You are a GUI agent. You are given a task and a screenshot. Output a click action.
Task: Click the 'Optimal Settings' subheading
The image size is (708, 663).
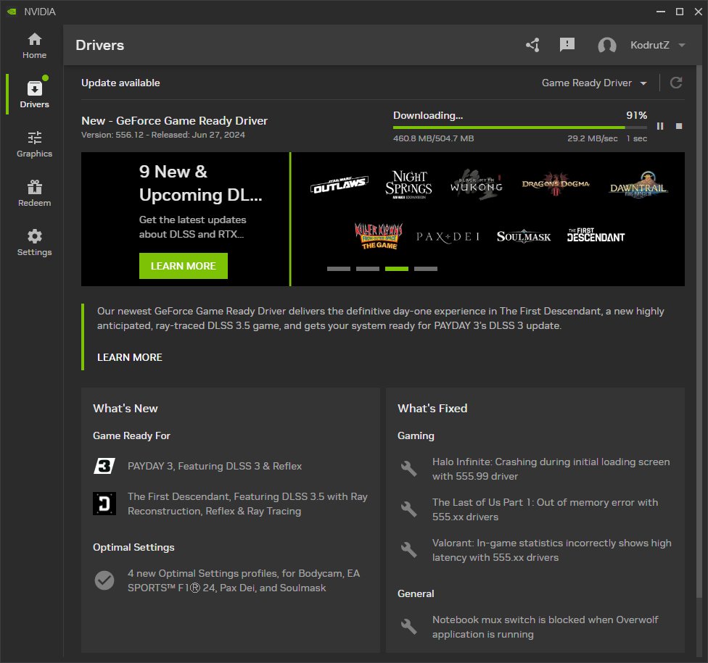(x=133, y=547)
